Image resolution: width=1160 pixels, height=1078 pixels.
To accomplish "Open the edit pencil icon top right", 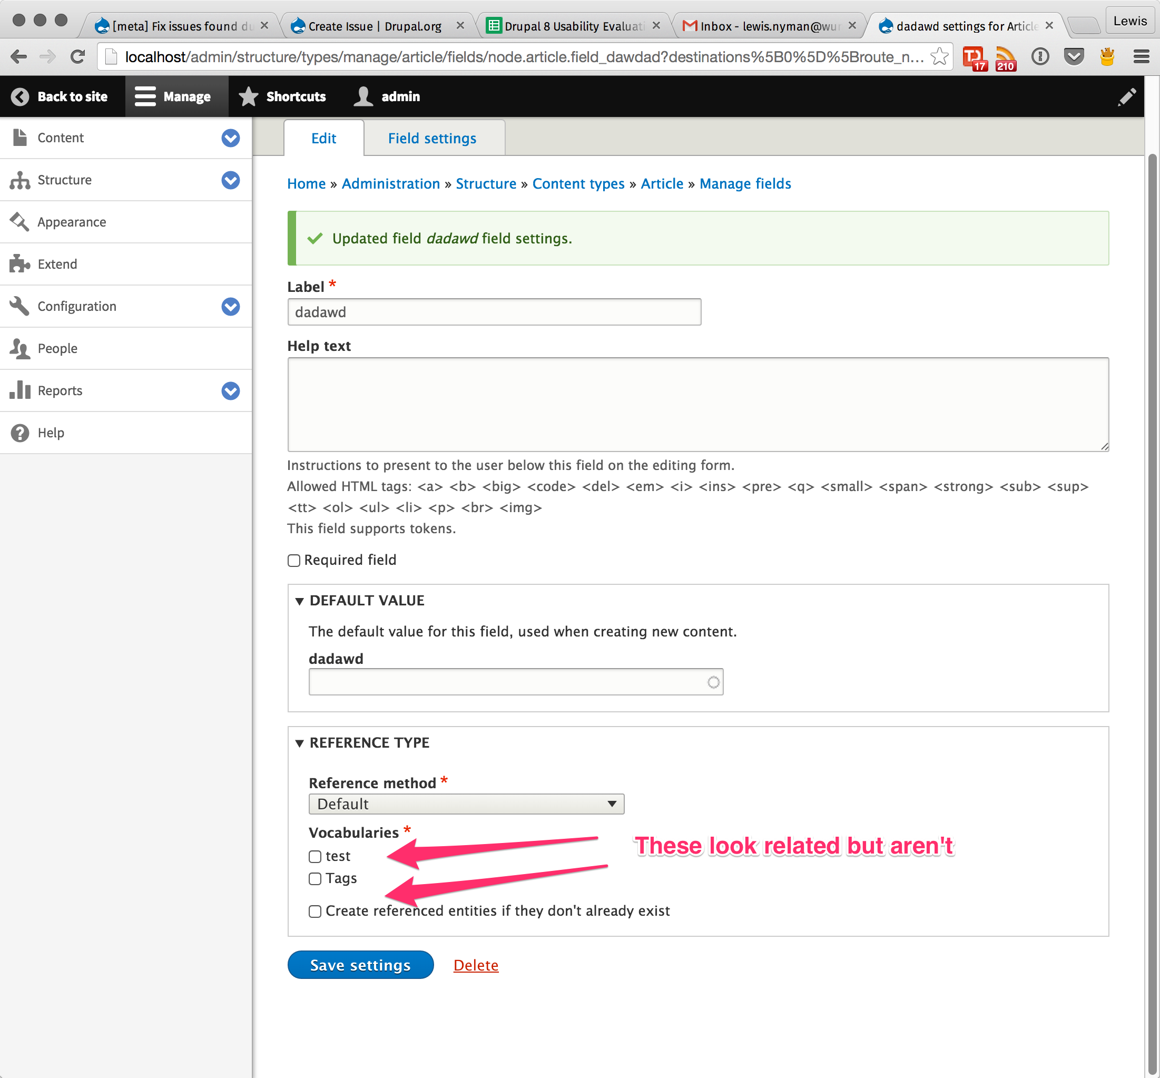I will [1127, 96].
